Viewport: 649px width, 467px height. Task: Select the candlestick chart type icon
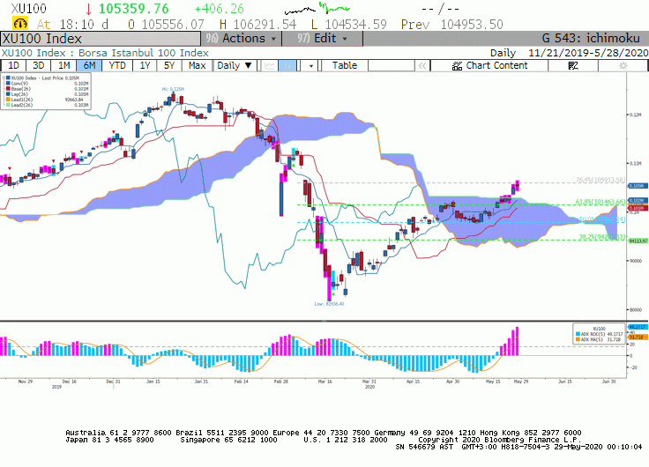pyautogui.click(x=287, y=65)
